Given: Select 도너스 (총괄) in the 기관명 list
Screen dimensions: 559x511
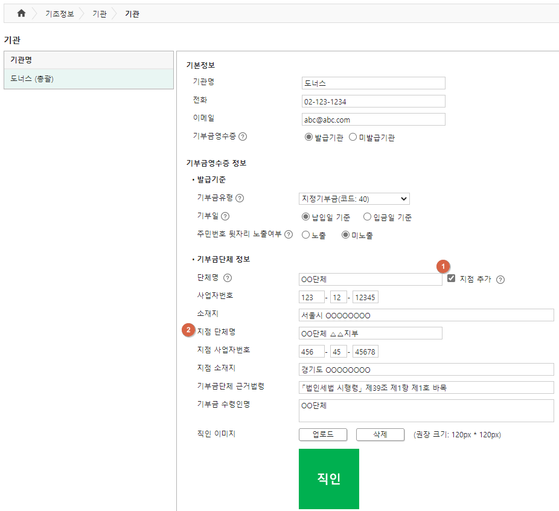Looking at the screenshot, I should click(x=32, y=79).
